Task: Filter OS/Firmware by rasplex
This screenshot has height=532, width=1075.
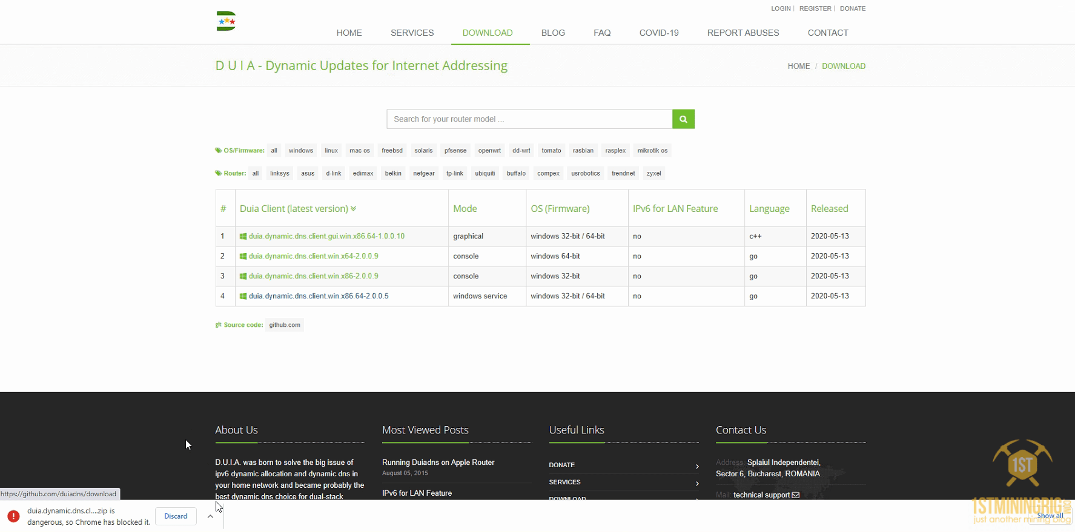Action: click(615, 151)
